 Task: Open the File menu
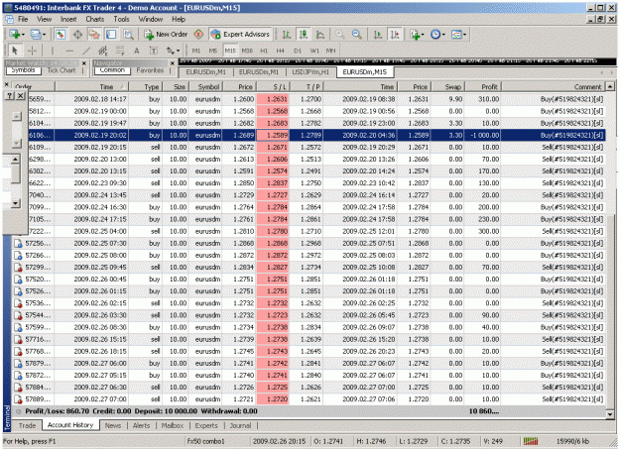click(23, 19)
